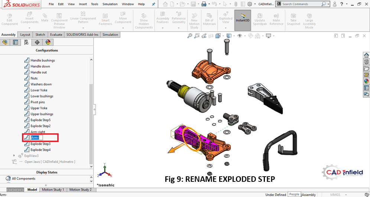
Task: Click Show Hidden Components
Action: pyautogui.click(x=144, y=21)
